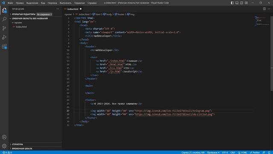Close the index.html tab unsaved dot

[81, 9]
